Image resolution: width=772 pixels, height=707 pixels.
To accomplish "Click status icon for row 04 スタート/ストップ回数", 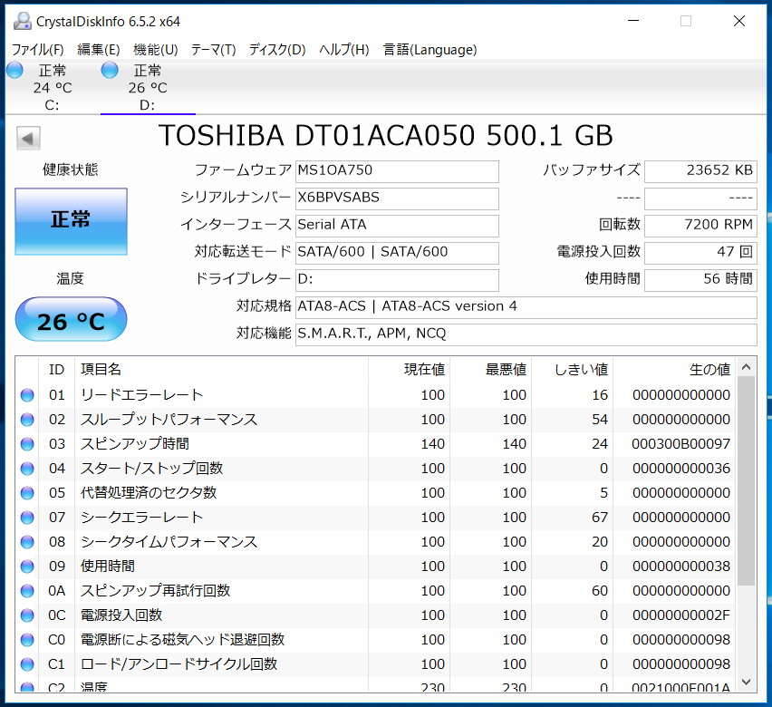I will tap(27, 469).
